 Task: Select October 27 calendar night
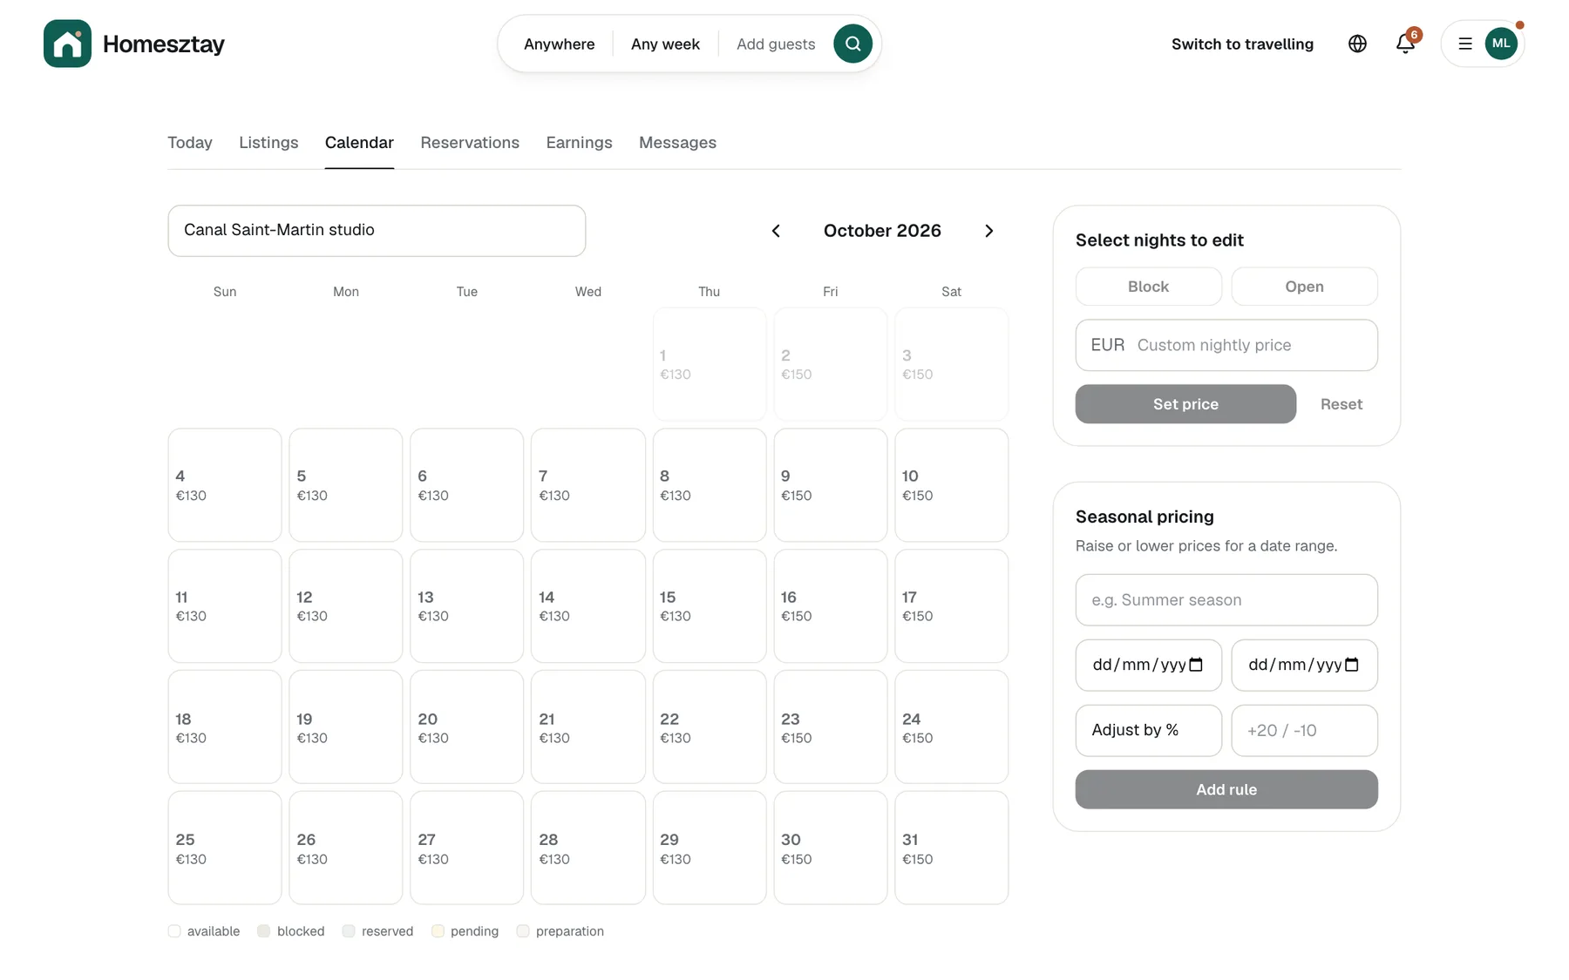467,848
